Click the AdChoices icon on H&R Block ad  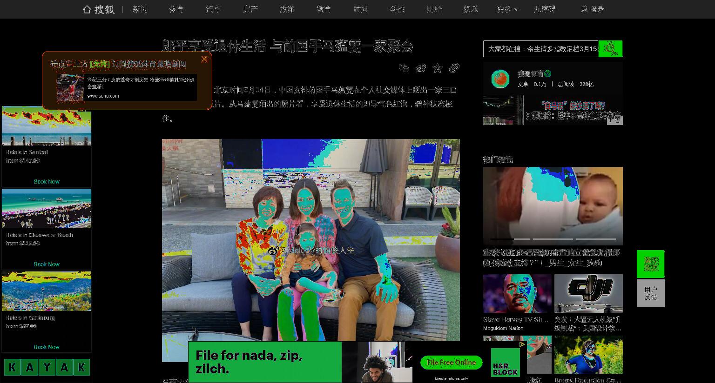[x=522, y=344]
